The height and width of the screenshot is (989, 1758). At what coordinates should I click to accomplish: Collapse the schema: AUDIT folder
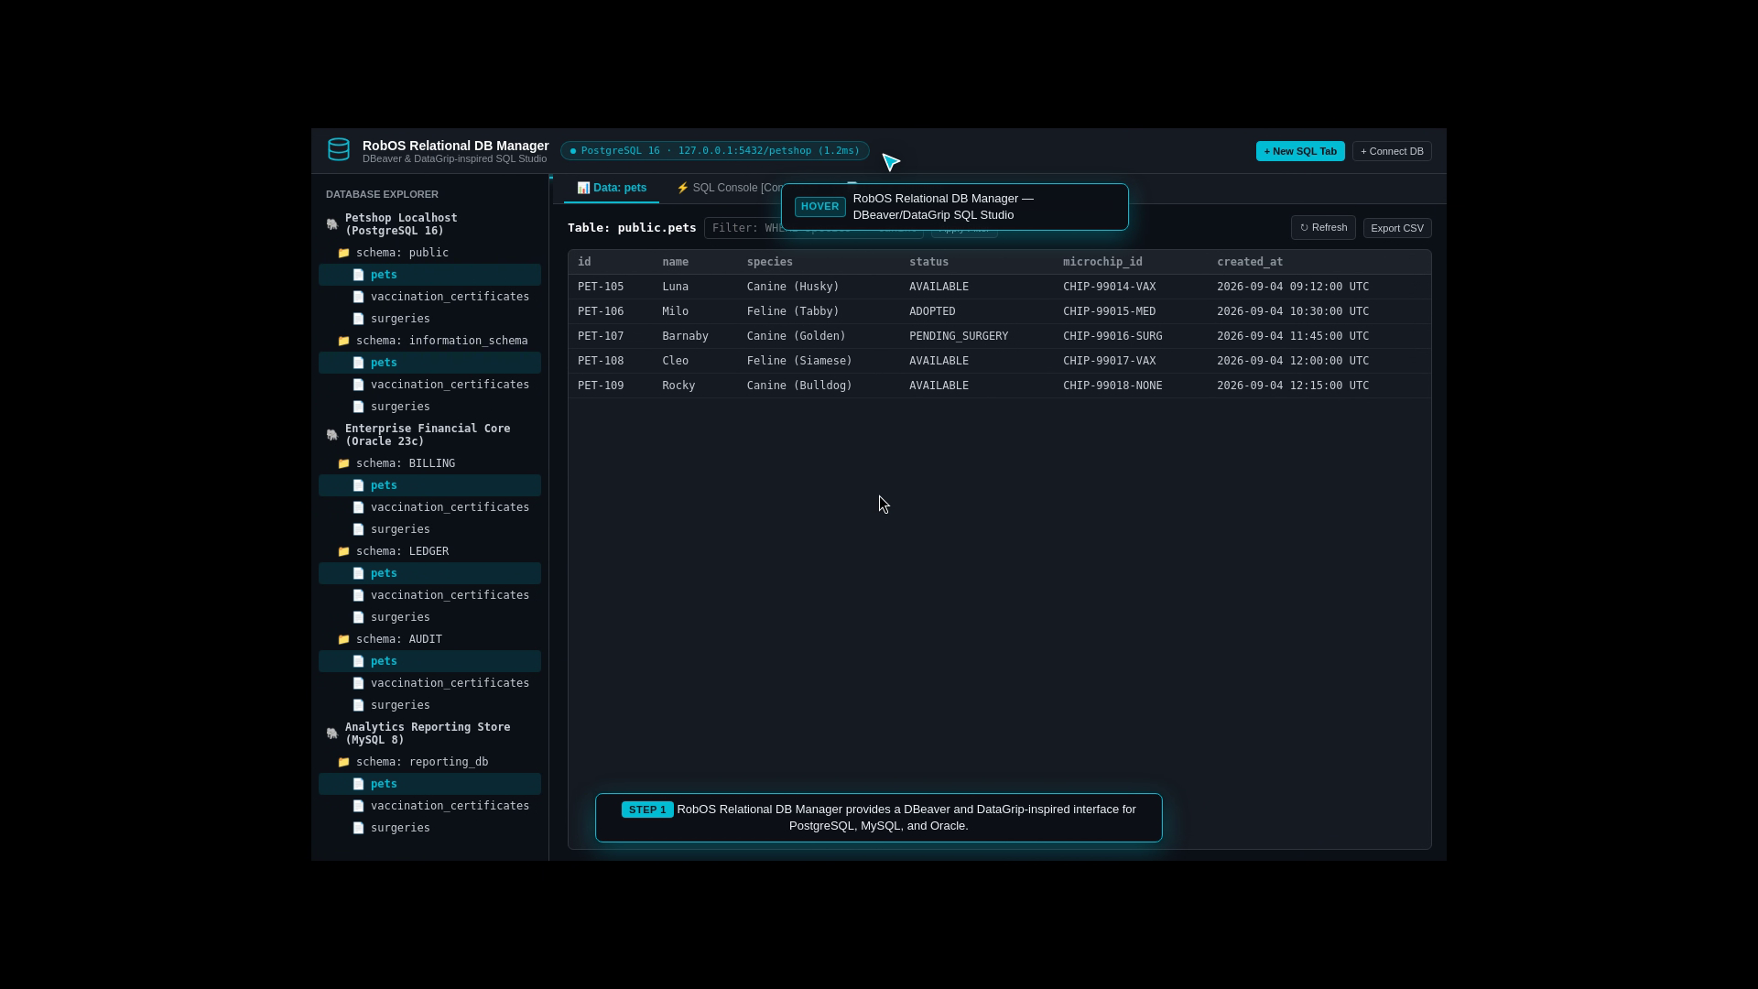pyautogui.click(x=429, y=639)
